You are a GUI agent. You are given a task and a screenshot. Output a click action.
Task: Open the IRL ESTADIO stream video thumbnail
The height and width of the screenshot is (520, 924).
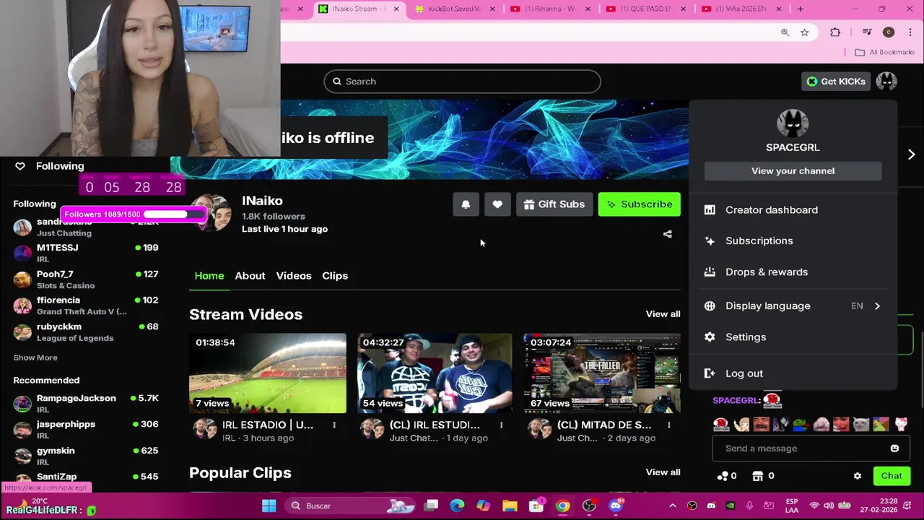(268, 373)
